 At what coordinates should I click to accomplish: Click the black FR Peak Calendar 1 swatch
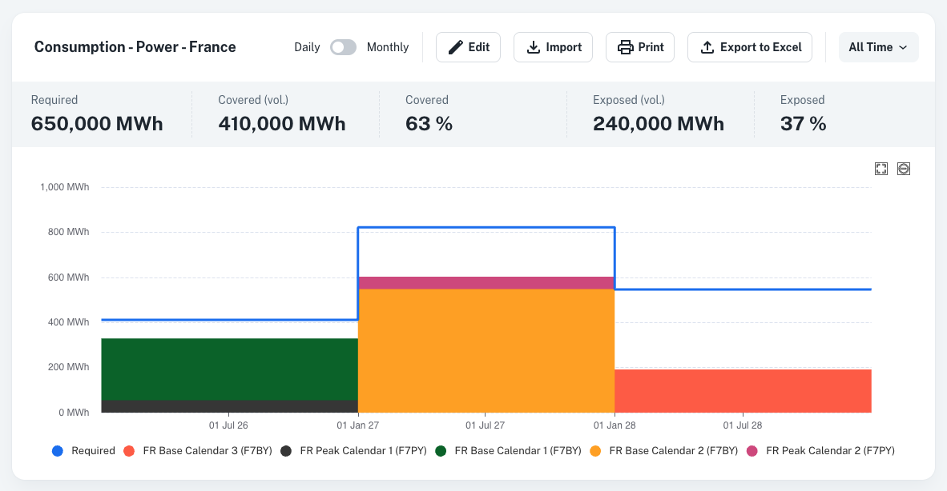click(x=286, y=451)
